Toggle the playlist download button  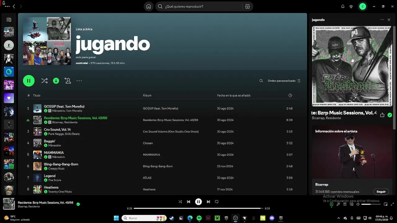[x=56, y=81]
